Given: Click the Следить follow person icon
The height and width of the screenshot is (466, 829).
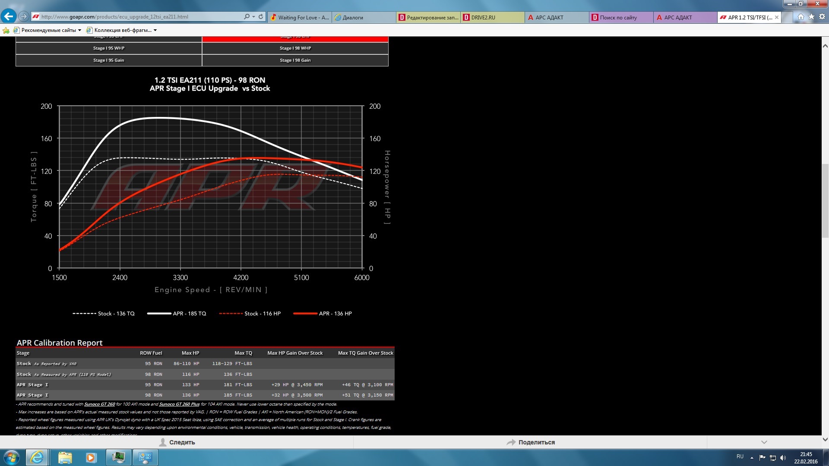Looking at the screenshot, I should point(163,442).
